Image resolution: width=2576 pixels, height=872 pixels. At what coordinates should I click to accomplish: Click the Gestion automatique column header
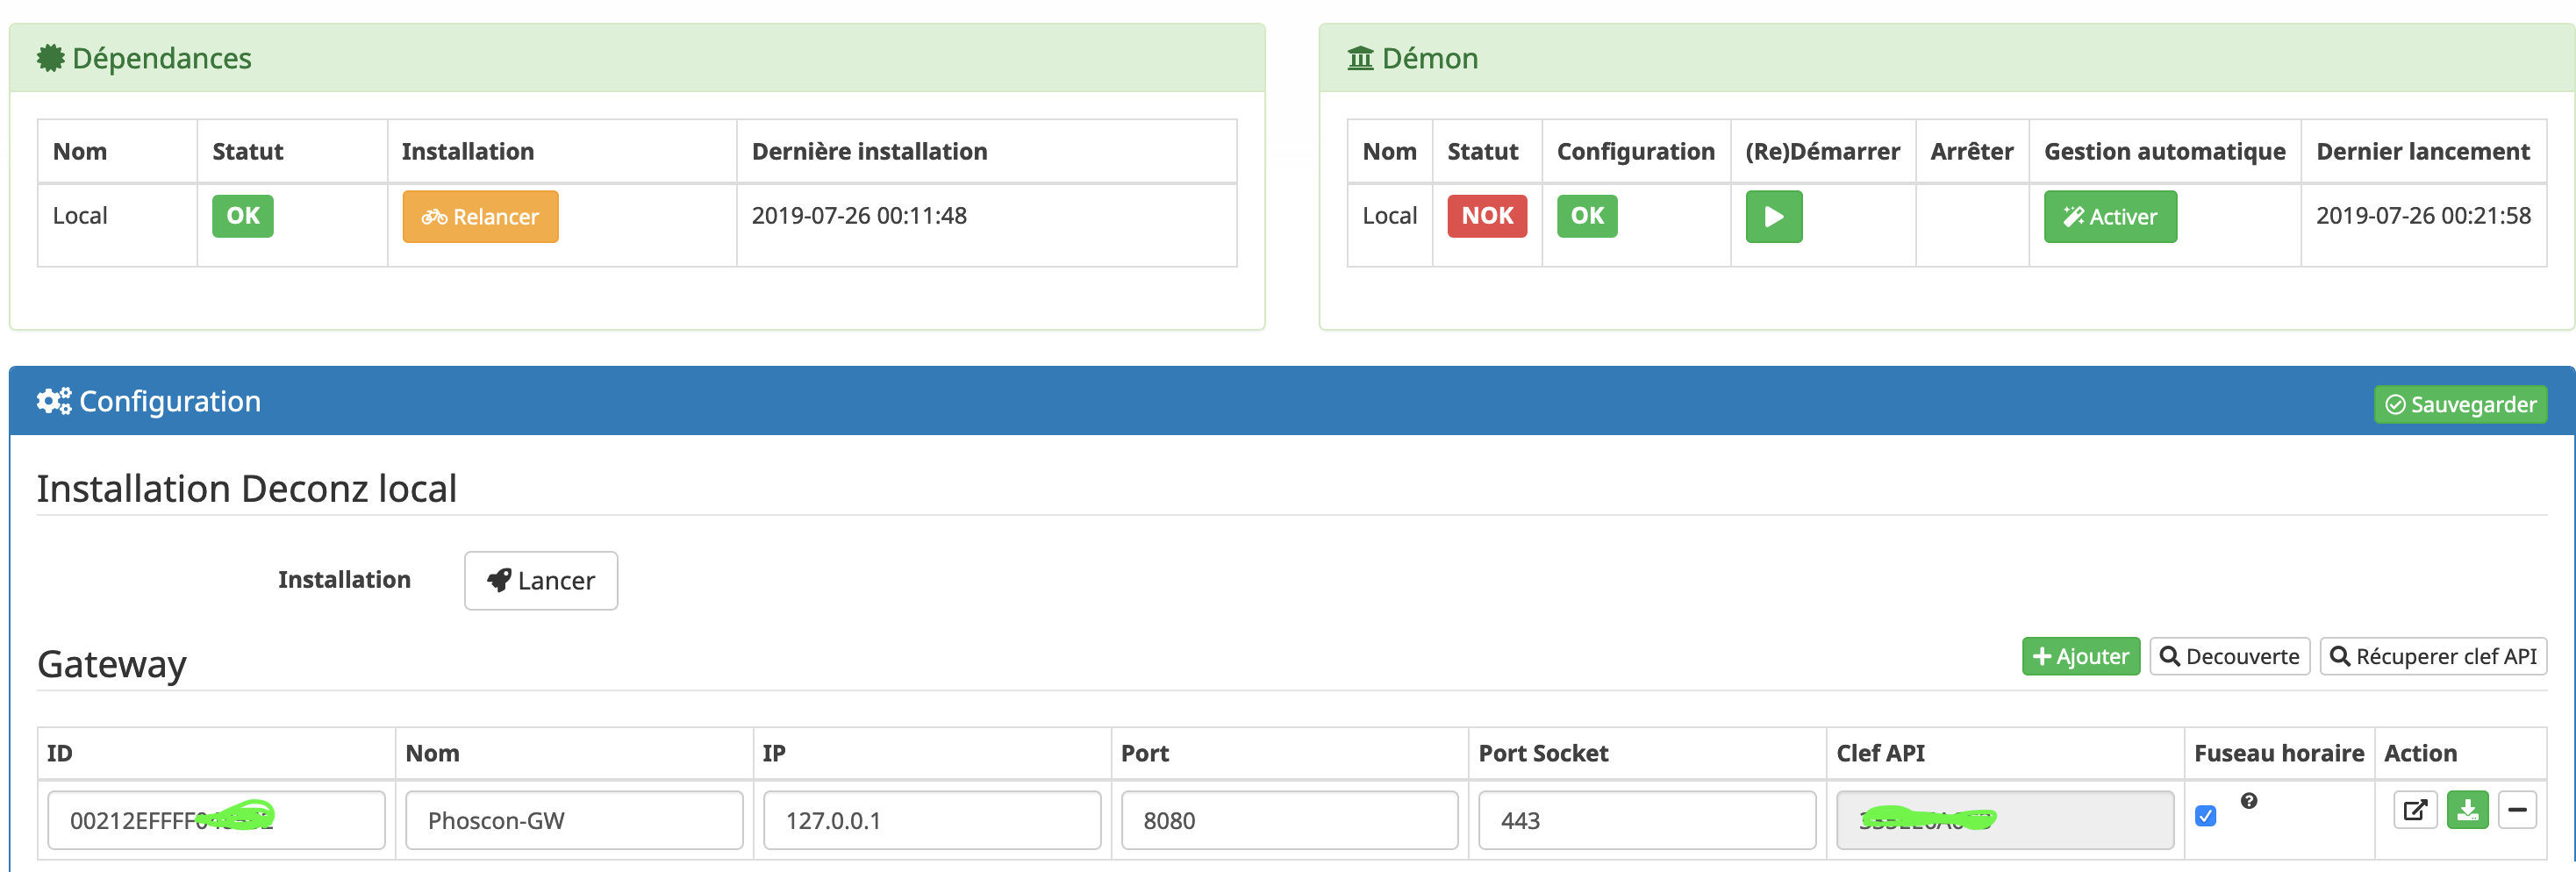pyautogui.click(x=2164, y=152)
